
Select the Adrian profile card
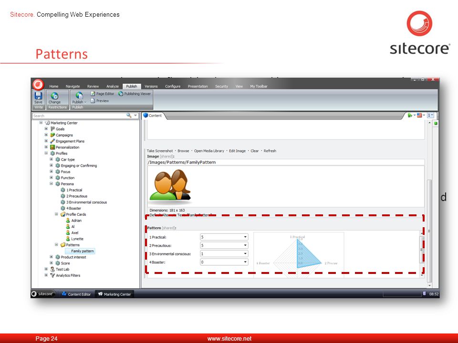73,221
